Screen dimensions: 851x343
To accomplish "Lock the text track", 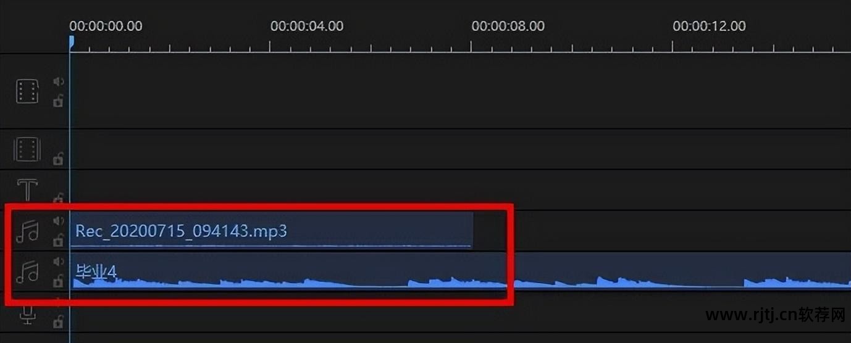I will pyautogui.click(x=58, y=198).
